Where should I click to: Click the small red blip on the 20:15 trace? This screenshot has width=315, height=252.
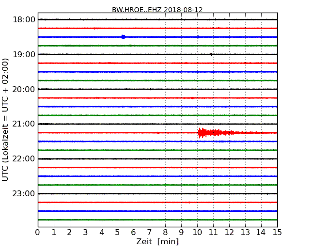(x=192, y=98)
